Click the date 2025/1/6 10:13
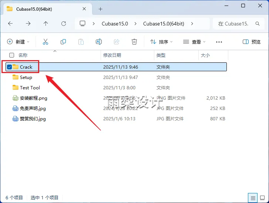Viewport: 269px width, 203px height. pyautogui.click(x=119, y=118)
